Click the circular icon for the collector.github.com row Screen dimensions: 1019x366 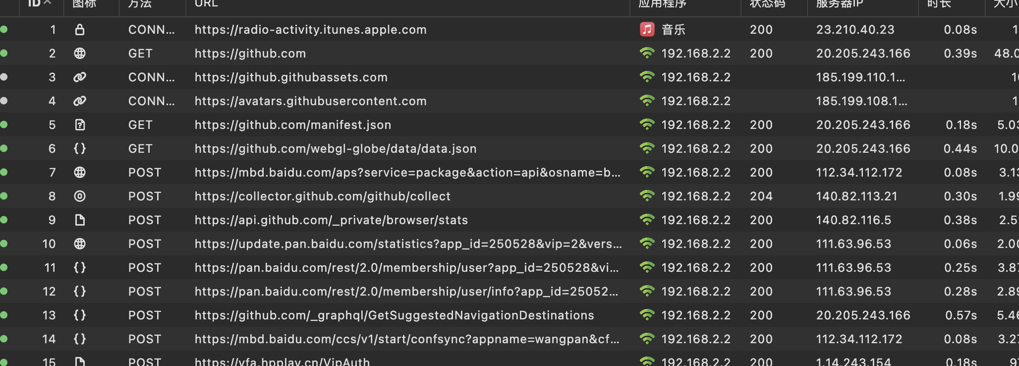pyautogui.click(x=80, y=196)
